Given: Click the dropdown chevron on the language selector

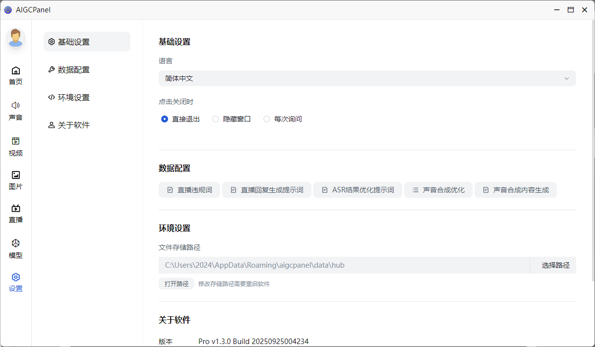Looking at the screenshot, I should 567,78.
